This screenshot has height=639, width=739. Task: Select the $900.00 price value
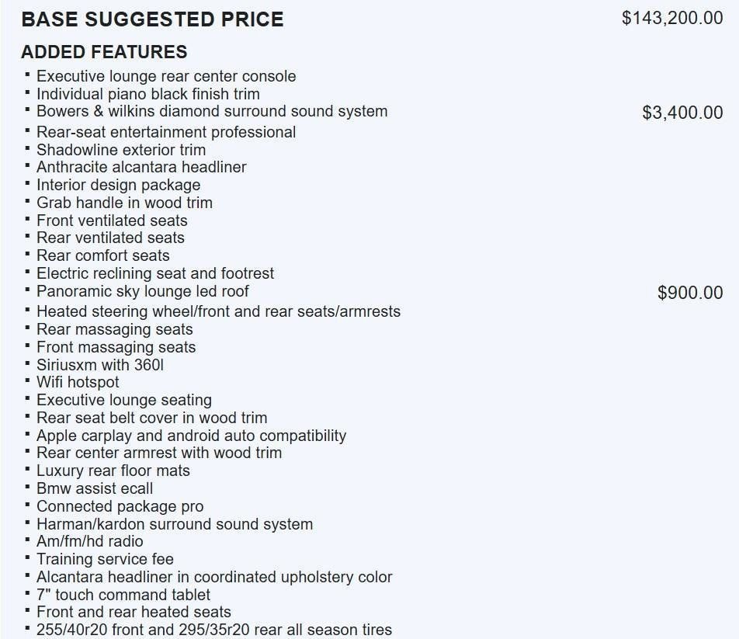[689, 293]
